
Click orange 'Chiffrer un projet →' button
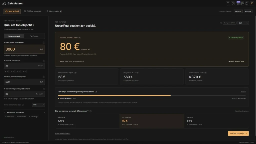238,133
